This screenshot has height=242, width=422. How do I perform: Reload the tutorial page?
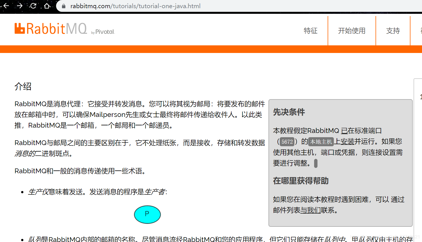[x=33, y=5]
